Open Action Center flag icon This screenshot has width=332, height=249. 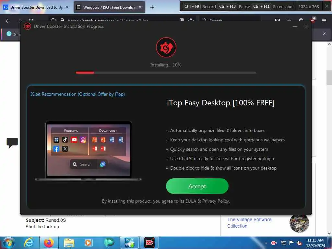[x=291, y=243]
